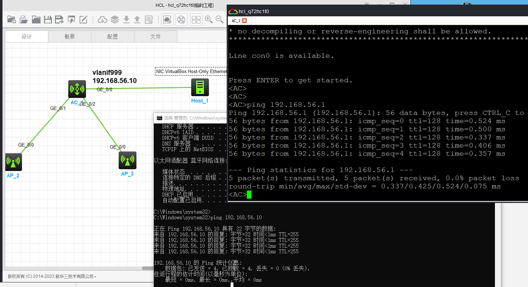The width and height of the screenshot is (528, 287).
Task: Click the new project folder icon
Action: [11, 20]
